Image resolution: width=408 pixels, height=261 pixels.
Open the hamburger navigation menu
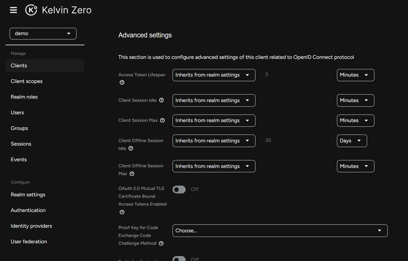tap(13, 10)
